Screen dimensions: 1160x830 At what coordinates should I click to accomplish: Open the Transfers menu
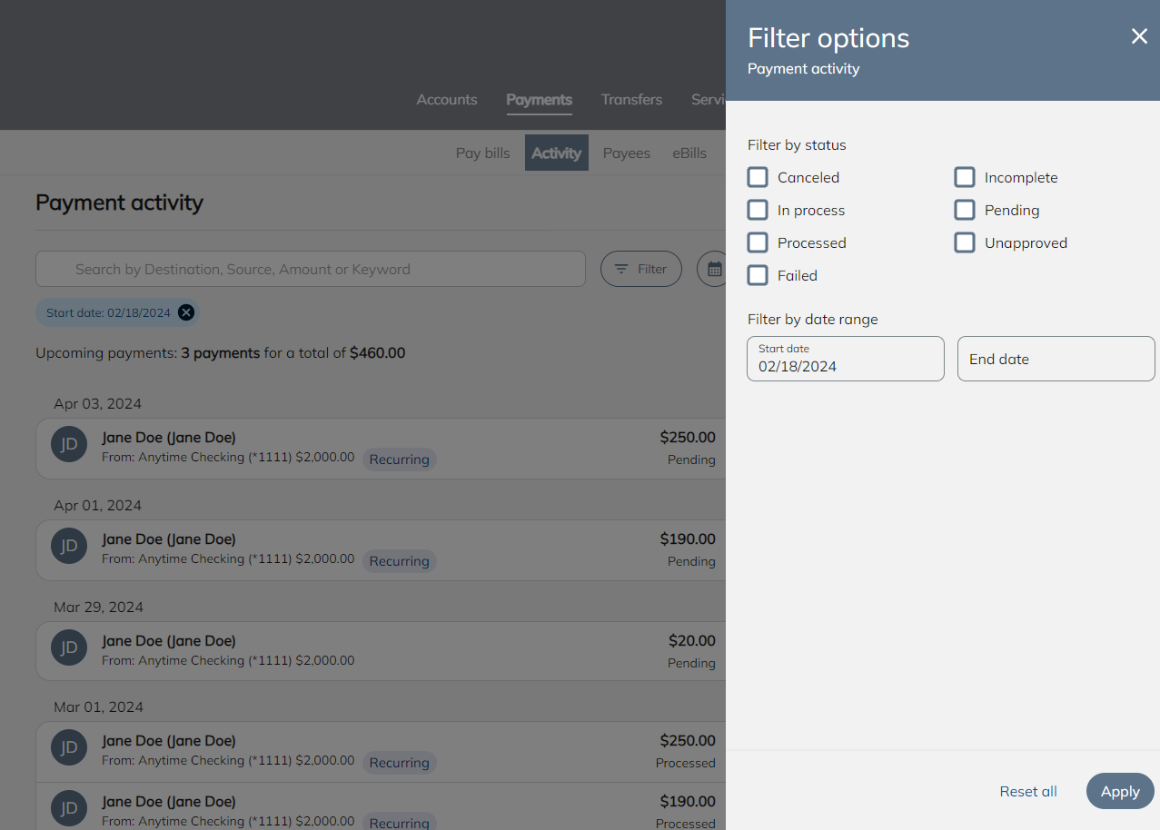(631, 100)
